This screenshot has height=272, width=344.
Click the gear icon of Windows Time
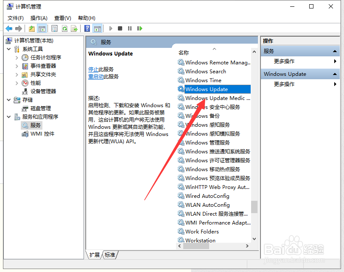coord(181,80)
